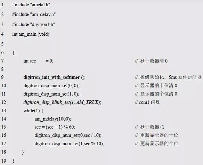Click the comment beside int sec declaration
203x165 pixels.
[151, 61]
